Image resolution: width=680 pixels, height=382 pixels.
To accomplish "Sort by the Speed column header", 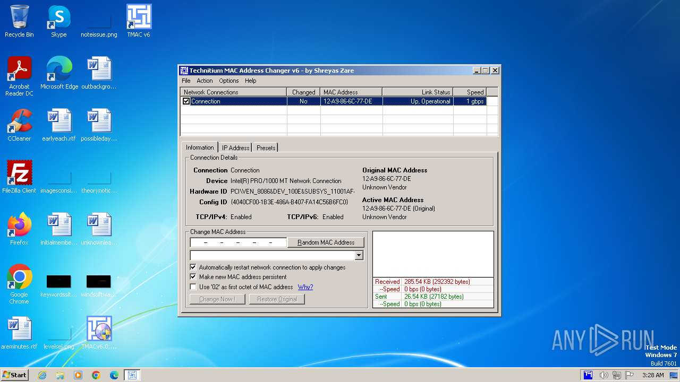I will pyautogui.click(x=470, y=92).
